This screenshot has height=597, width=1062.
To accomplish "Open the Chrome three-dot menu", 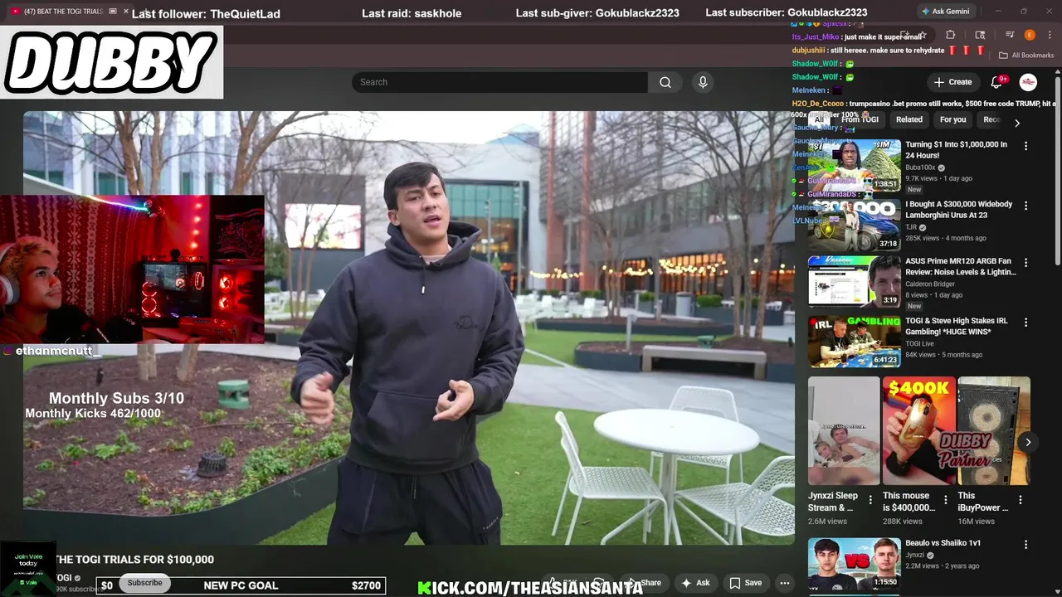I will click(x=1049, y=35).
